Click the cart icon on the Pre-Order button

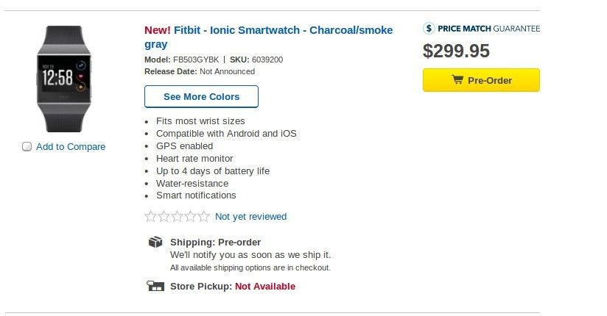[457, 80]
